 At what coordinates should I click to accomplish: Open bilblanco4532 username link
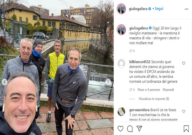[140, 62]
